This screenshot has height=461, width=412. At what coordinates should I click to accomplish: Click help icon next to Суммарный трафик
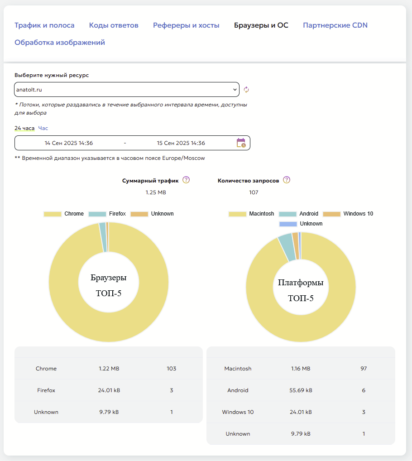[186, 180]
